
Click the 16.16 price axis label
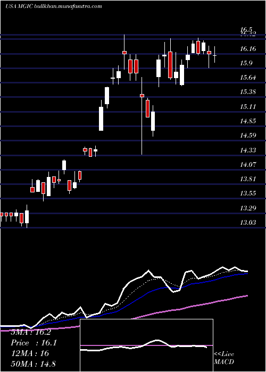coord(248,49)
